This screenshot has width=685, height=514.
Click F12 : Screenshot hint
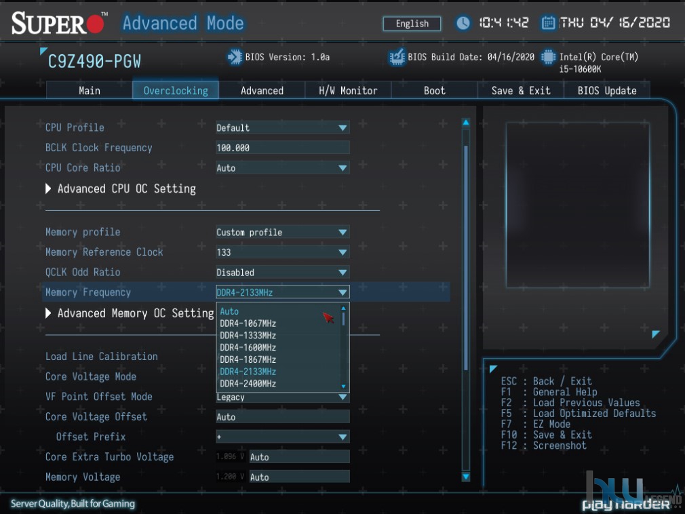tap(543, 446)
